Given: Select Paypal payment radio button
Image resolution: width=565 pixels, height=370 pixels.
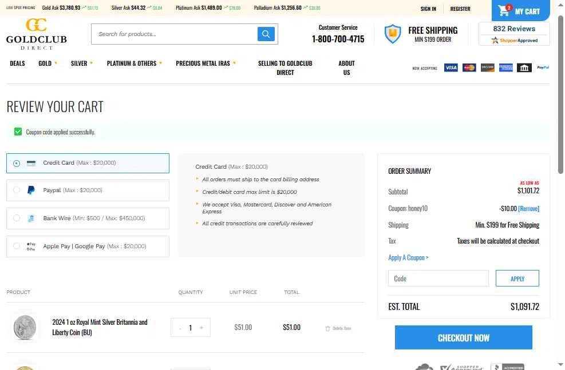Looking at the screenshot, I should point(17,190).
